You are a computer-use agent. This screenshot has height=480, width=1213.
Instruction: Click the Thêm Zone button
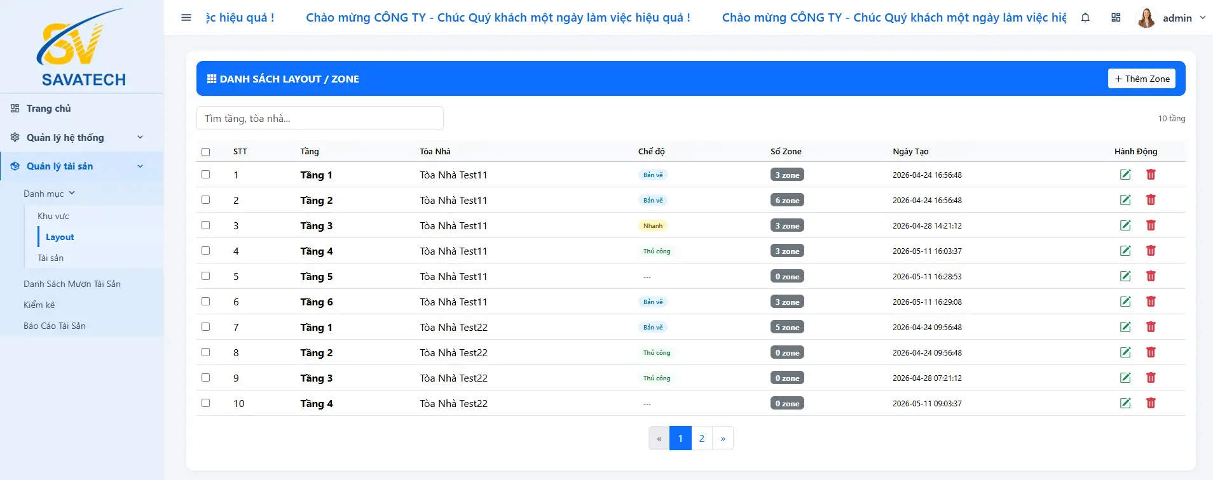coord(1142,79)
